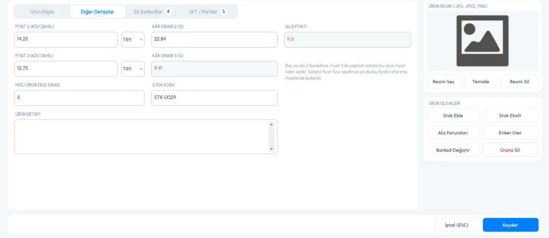Click the product image placeholder icon
Viewport: 549px width, 238px height.
482,41
